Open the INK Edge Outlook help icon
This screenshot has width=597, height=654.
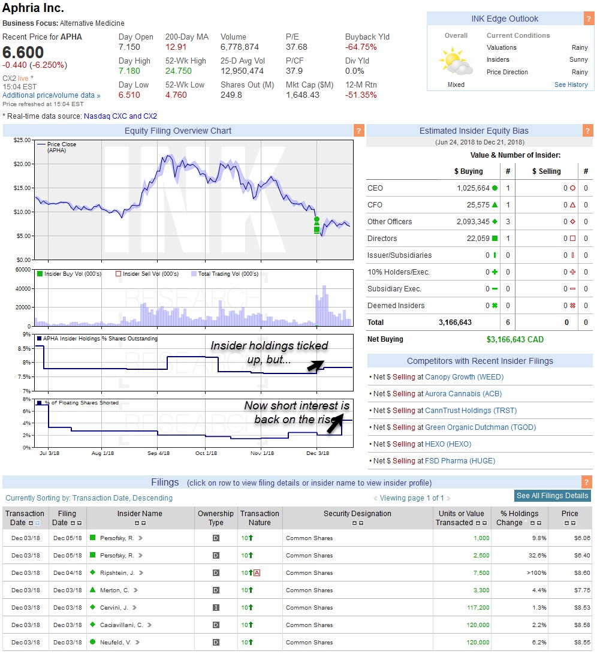coord(589,19)
